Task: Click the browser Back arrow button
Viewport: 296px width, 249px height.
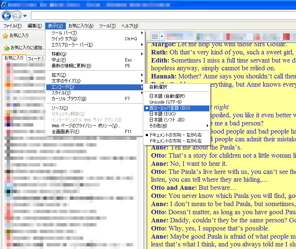Action: [6, 16]
